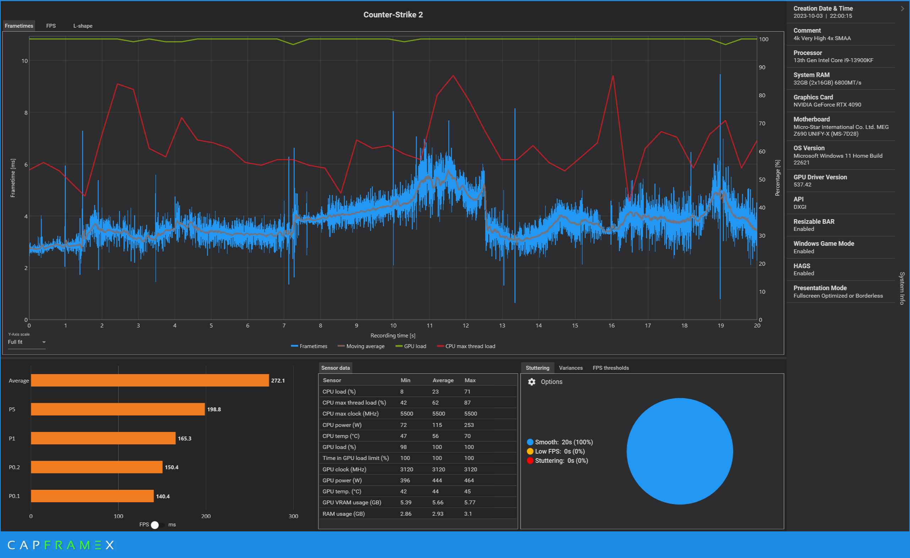910x558 pixels.
Task: Click the Creation Date & Time entry
Action: [x=841, y=12]
